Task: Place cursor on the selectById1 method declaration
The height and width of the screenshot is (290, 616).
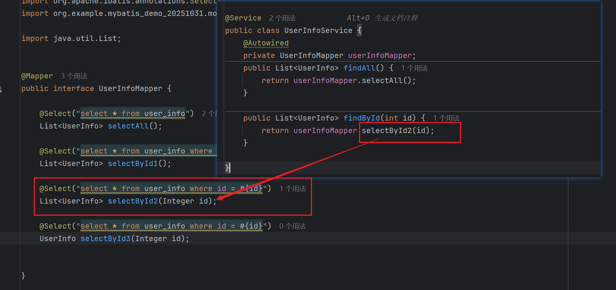Action: [132, 164]
